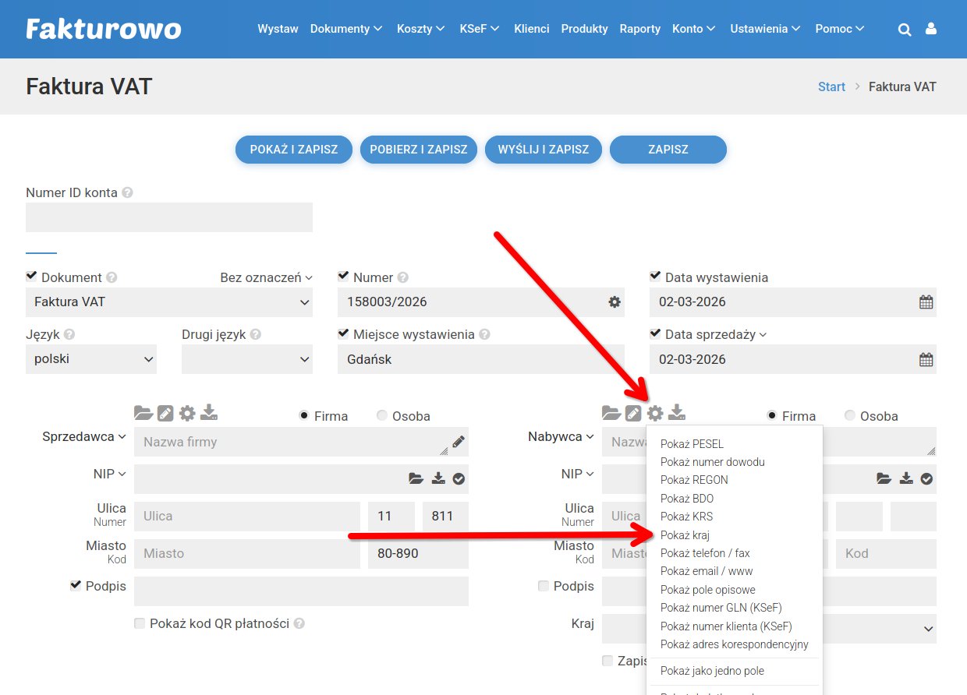Open calendar for Data wystawienia
The width and height of the screenshot is (967, 695).
[x=926, y=302]
